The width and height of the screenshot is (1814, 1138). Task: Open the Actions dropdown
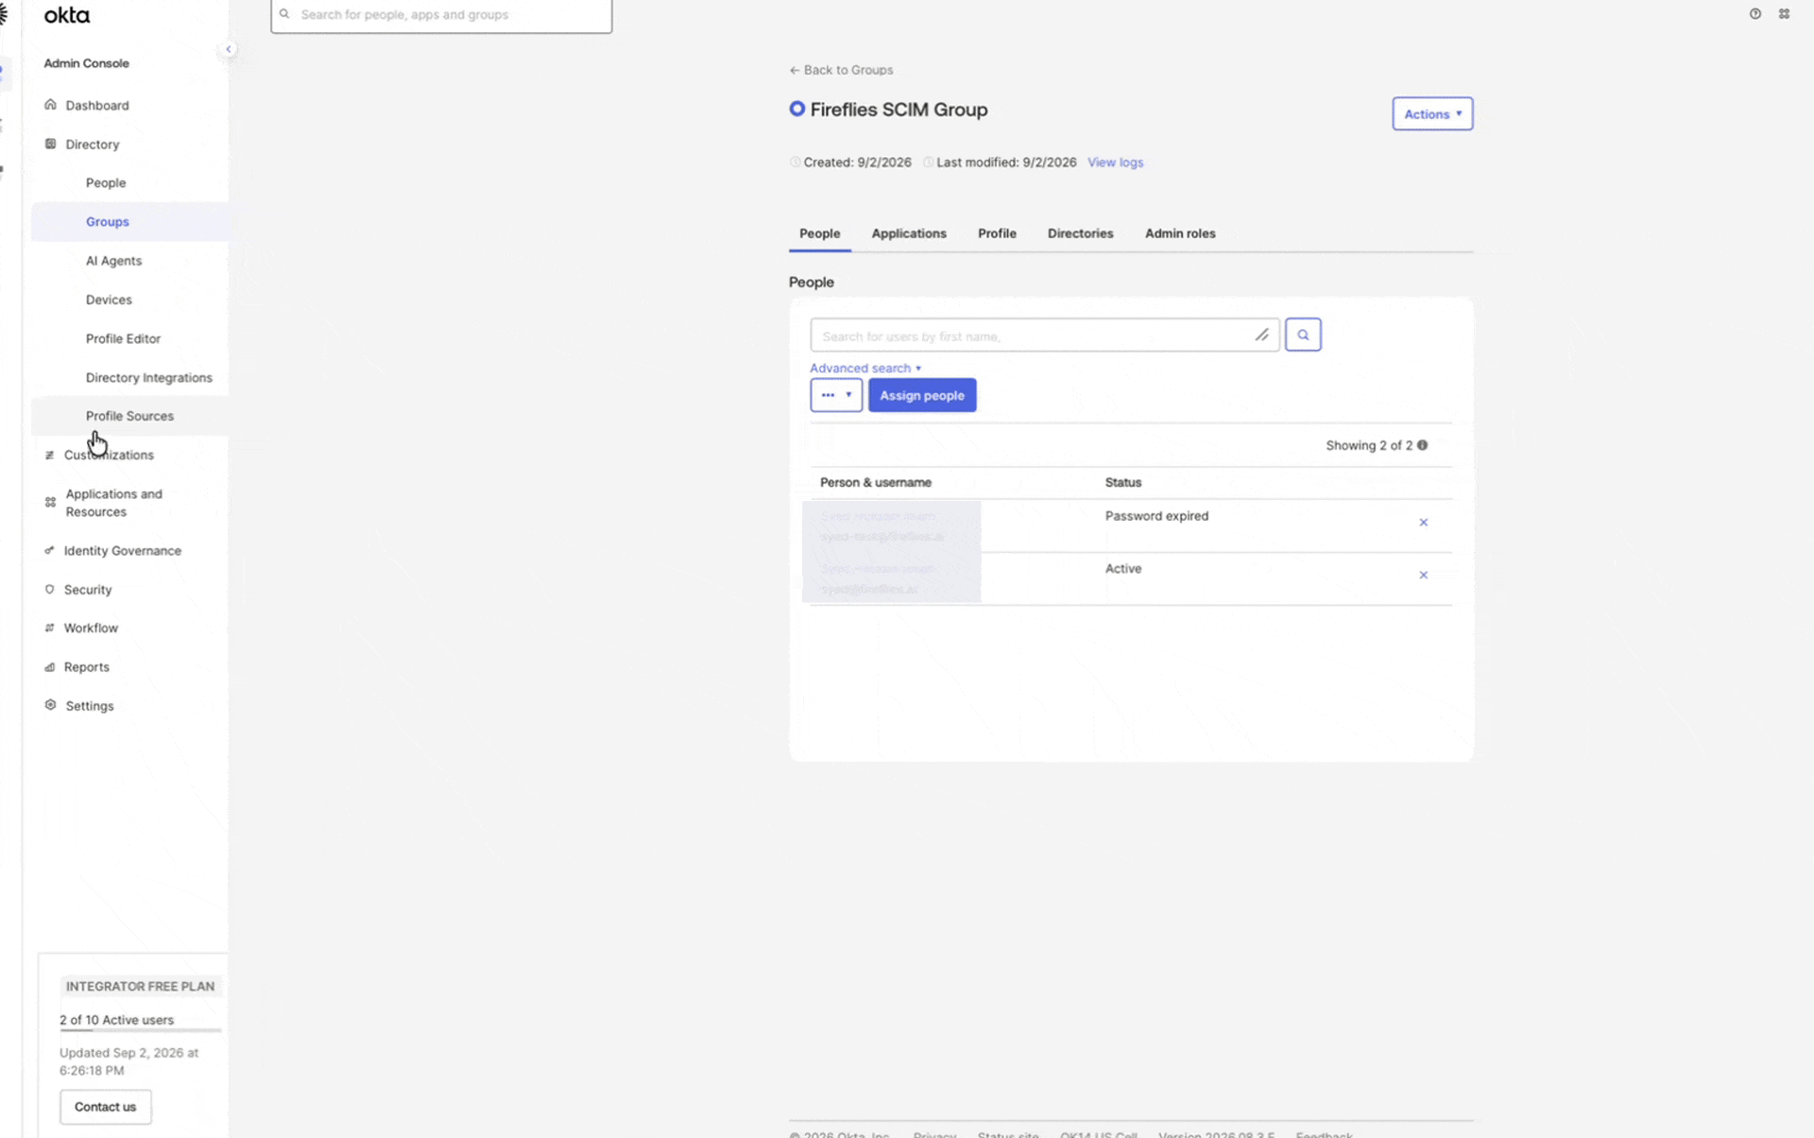(x=1432, y=113)
